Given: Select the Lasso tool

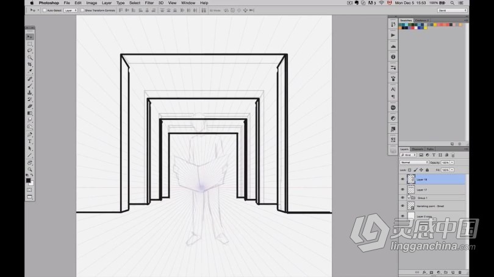Looking at the screenshot, I should [x=29, y=51].
